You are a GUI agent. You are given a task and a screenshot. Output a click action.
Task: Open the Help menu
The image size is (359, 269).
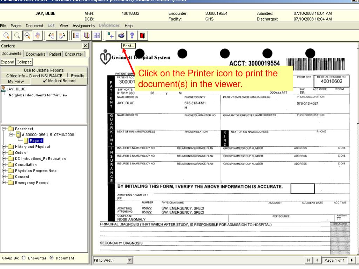[129, 26]
